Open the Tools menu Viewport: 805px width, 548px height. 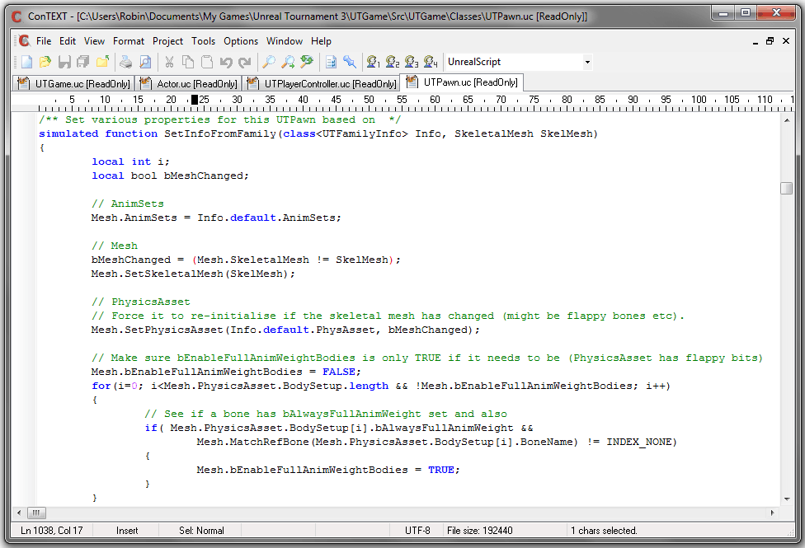[x=203, y=41]
